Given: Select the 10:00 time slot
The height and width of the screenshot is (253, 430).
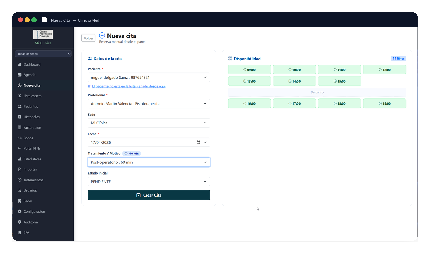Looking at the screenshot, I should tap(294, 70).
